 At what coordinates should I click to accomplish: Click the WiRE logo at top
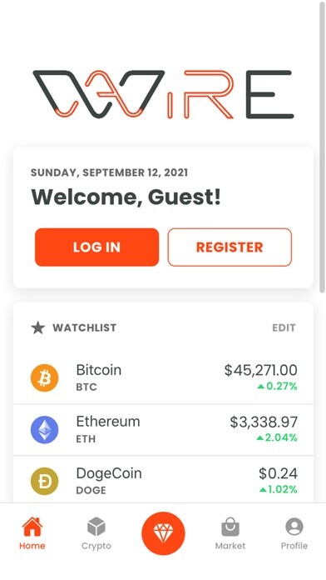coord(163,94)
